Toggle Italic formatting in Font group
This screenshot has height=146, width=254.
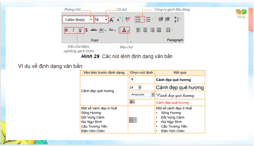tap(73, 30)
